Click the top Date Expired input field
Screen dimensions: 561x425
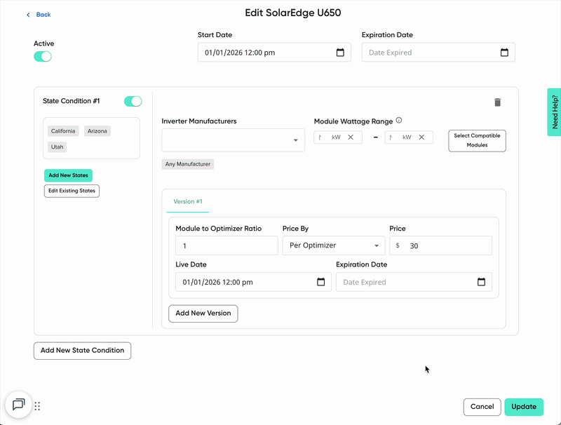coord(438,53)
